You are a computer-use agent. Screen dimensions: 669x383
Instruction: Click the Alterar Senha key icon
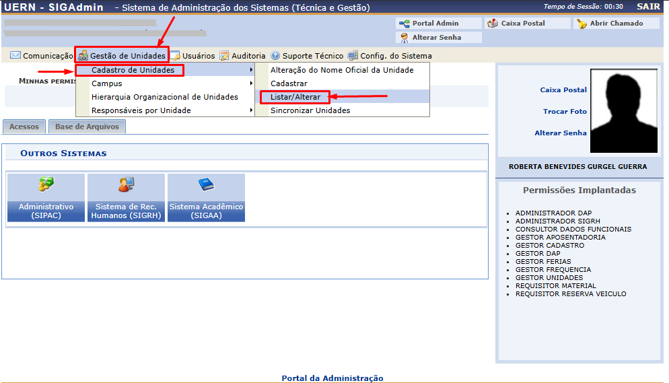(x=404, y=38)
